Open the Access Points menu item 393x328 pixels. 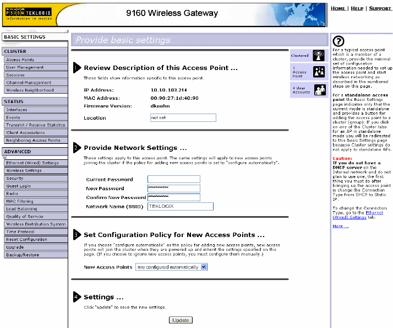(x=36, y=60)
